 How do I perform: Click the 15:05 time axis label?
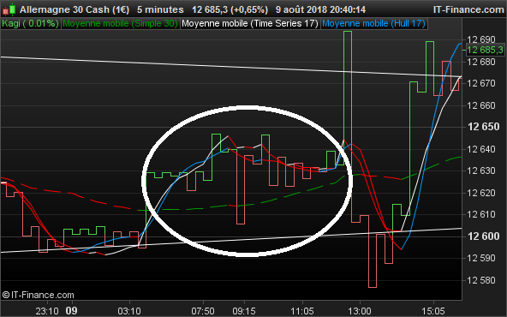[433, 311]
